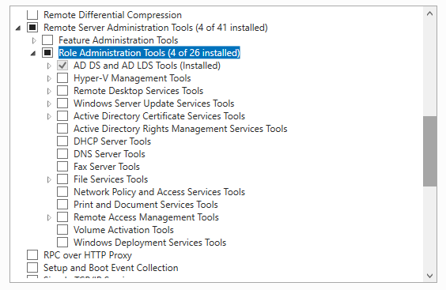Check Windows Server Update Services Tools box
This screenshot has width=446, height=290.
click(x=62, y=104)
